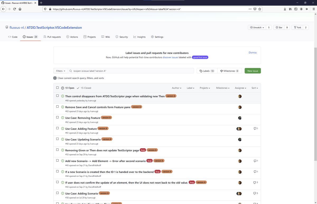View 3 comments on the UI reset issue
This screenshot has height=204, width=317.
pos(256,182)
